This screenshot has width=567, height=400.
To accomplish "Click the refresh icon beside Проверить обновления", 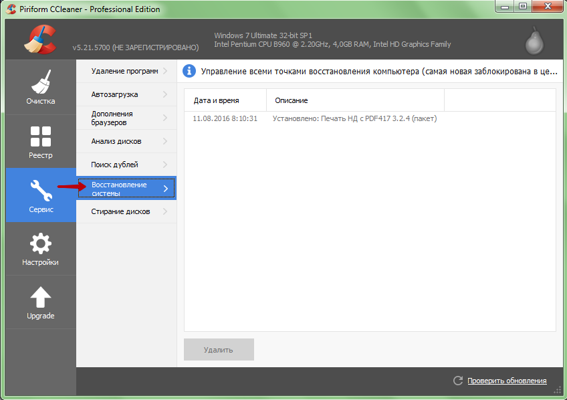I will coord(458,381).
